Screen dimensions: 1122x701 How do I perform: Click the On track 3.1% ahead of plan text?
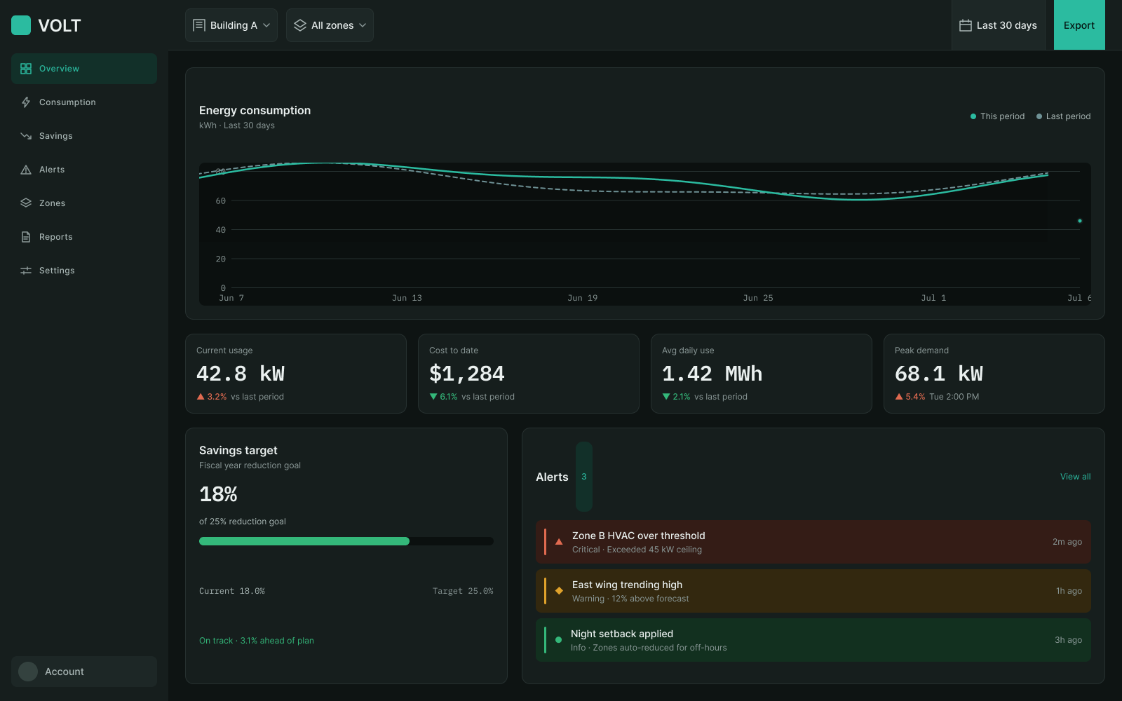point(257,641)
